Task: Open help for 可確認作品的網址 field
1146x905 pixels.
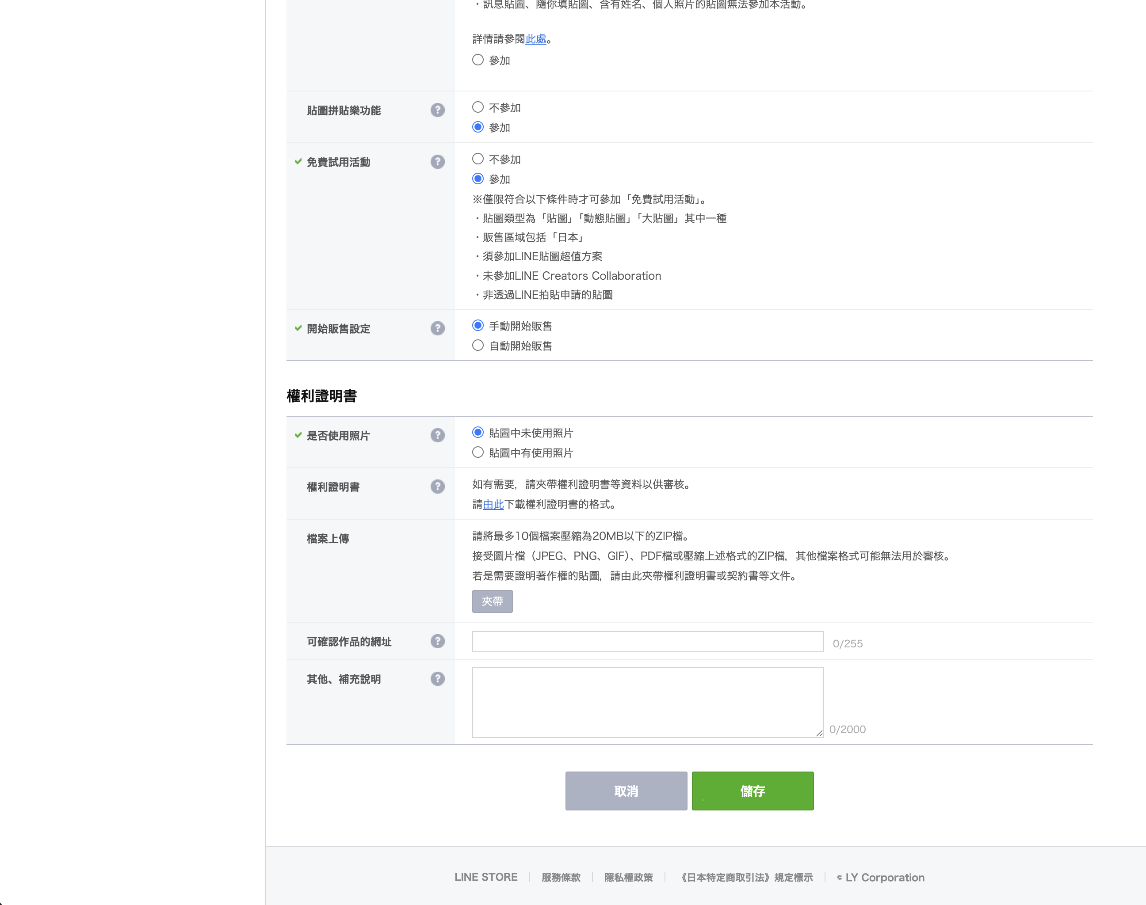Action: (x=437, y=641)
